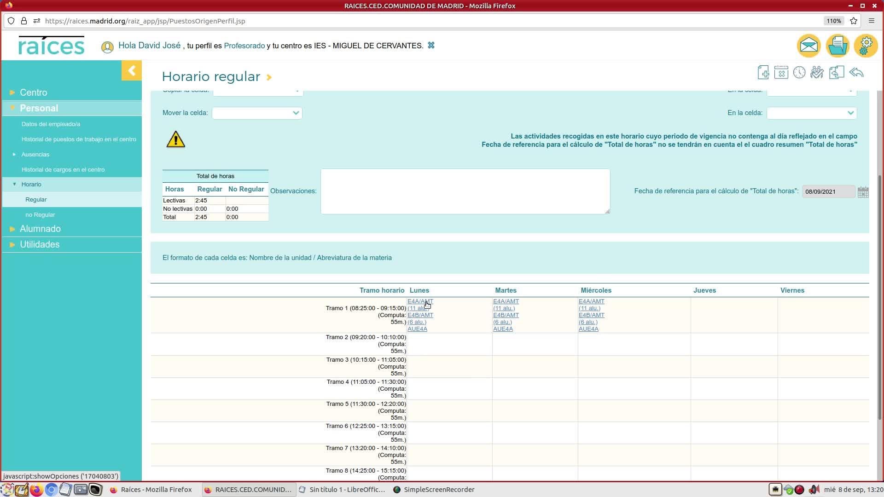Click the calendar delete X icon
Viewport: 884px width, 497px height.
(781, 73)
